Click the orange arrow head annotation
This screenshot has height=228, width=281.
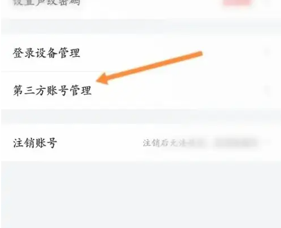pyautogui.click(x=104, y=79)
